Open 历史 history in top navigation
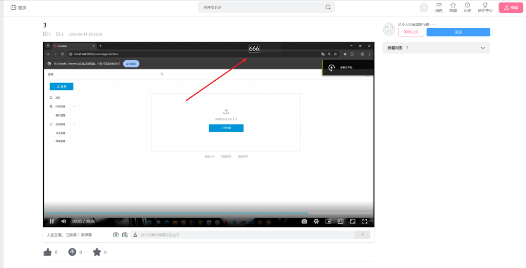Image resolution: width=526 pixels, height=268 pixels. tap(467, 7)
